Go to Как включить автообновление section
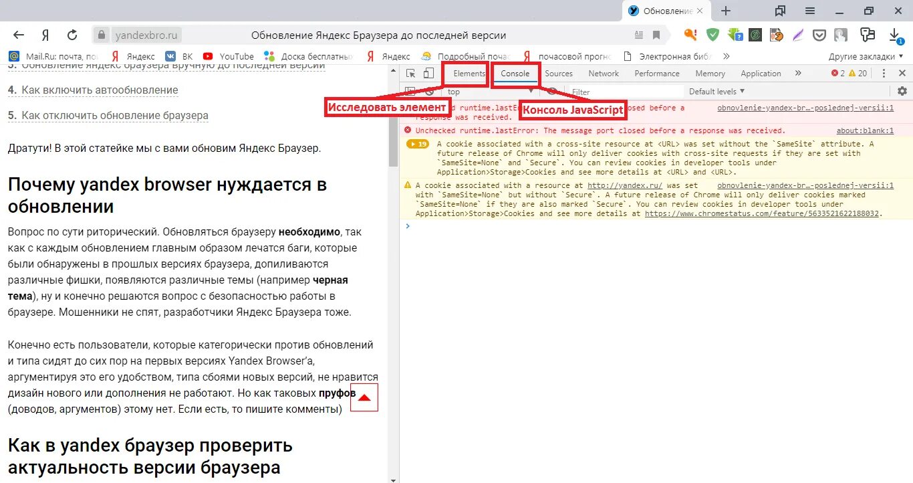This screenshot has height=483, width=913. pyautogui.click(x=100, y=90)
